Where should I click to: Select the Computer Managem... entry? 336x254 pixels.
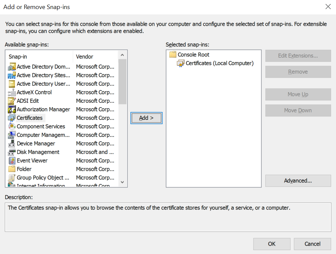[43, 135]
